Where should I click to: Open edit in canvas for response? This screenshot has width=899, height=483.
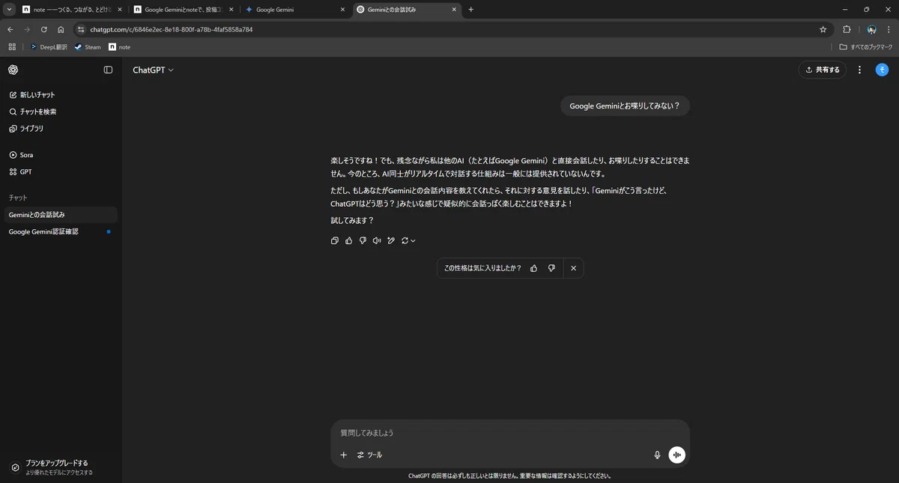[391, 240]
